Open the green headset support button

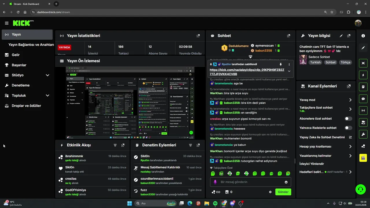coord(360,190)
